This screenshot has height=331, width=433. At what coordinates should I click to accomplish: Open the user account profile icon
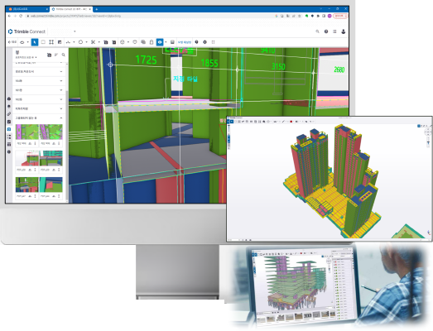pyautogui.click(x=344, y=31)
